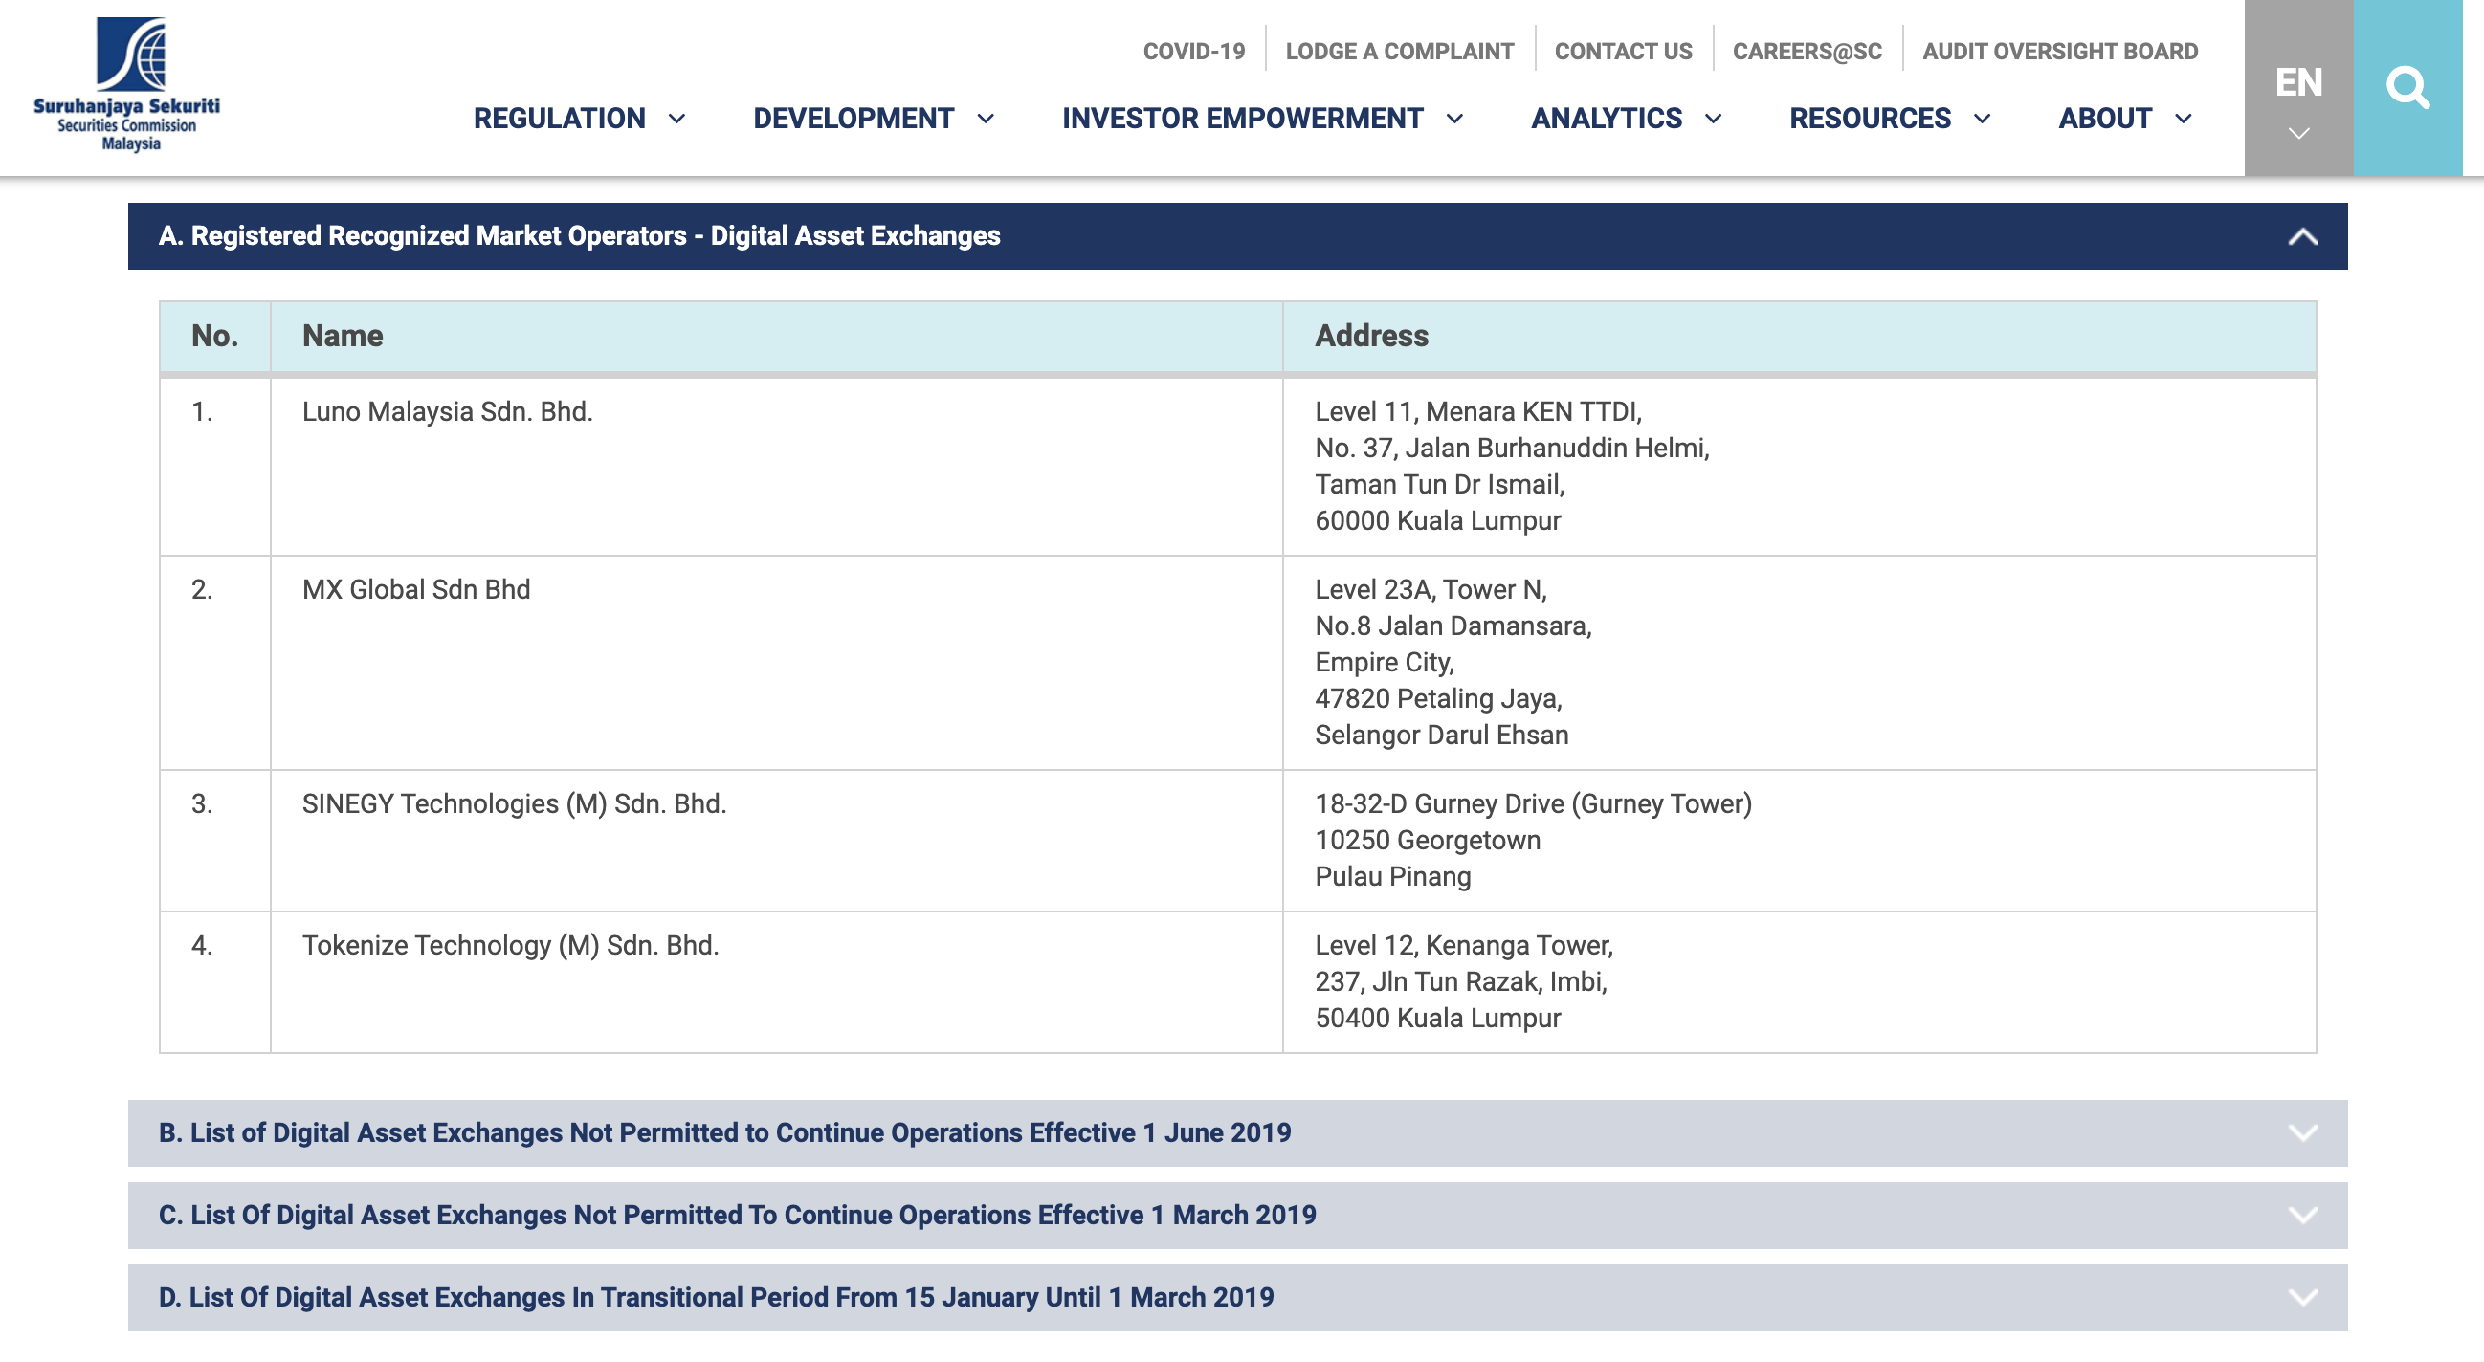Click the chevron on section D

(x=2302, y=1297)
